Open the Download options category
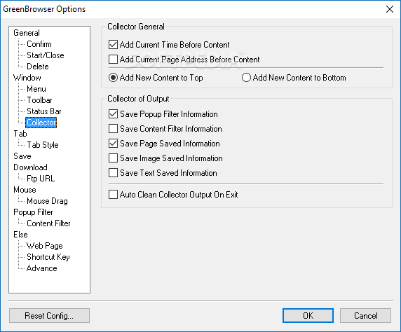 tap(30, 167)
